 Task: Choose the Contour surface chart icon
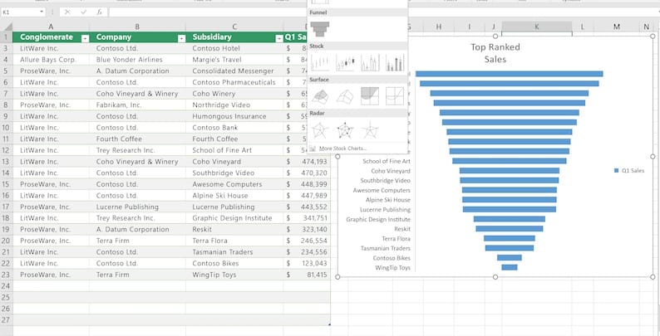(370, 96)
